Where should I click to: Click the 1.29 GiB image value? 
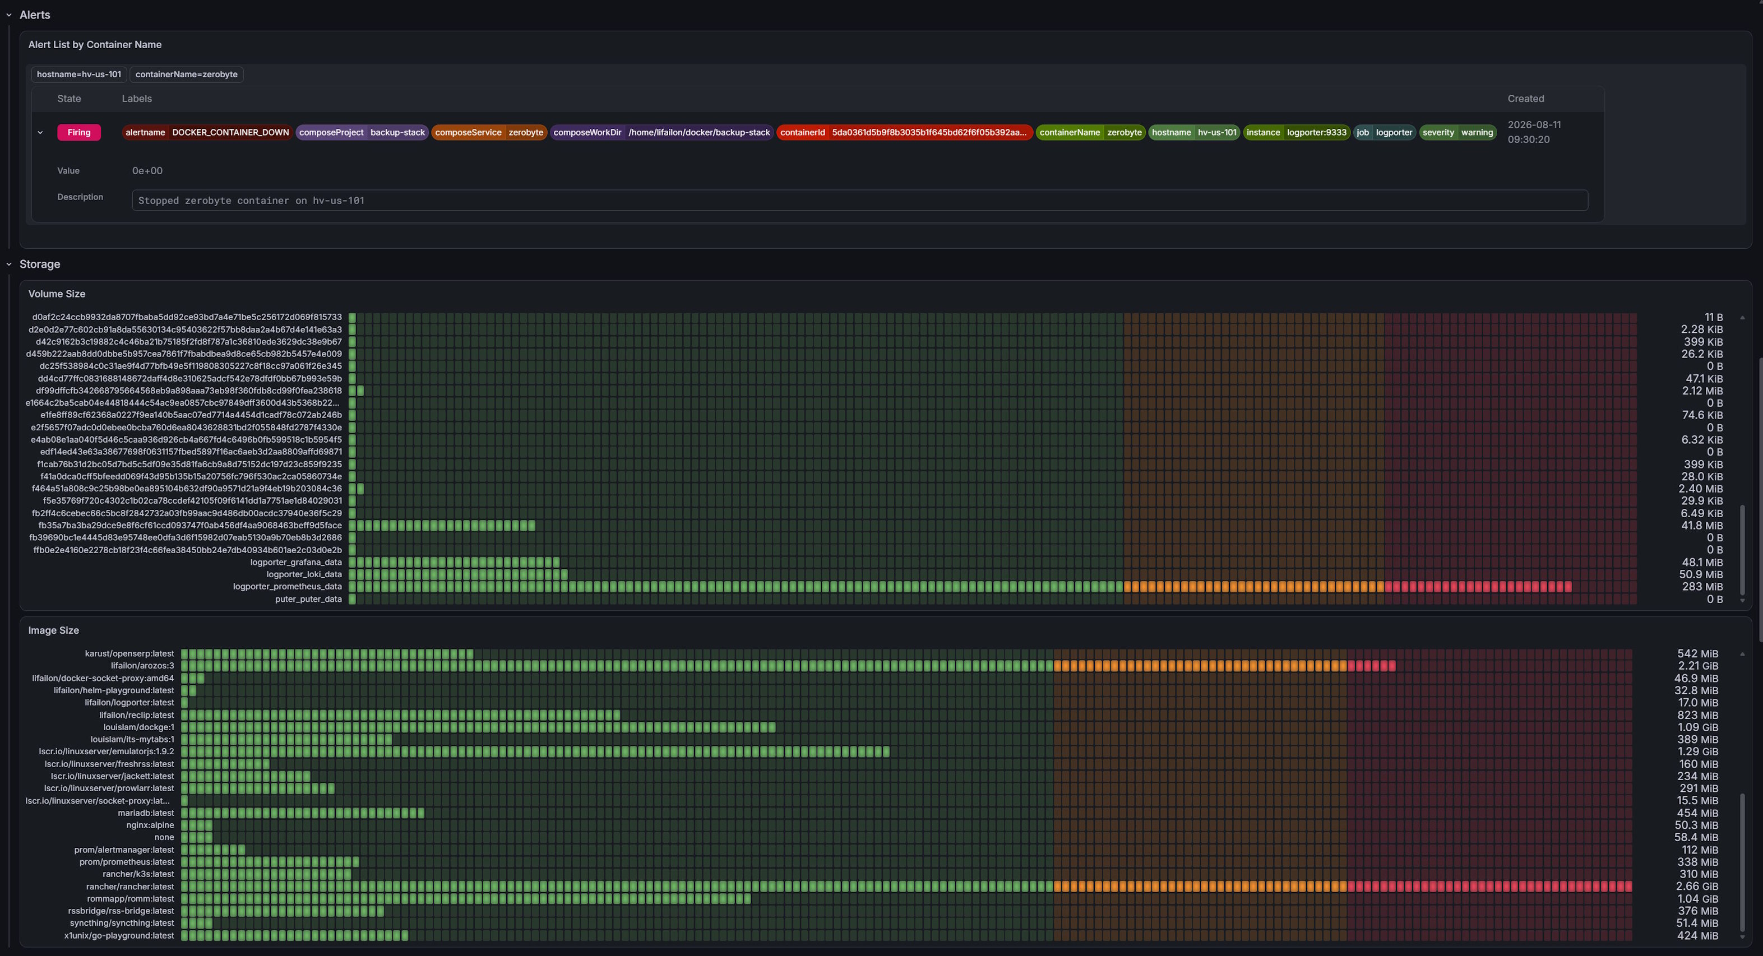click(x=1698, y=752)
